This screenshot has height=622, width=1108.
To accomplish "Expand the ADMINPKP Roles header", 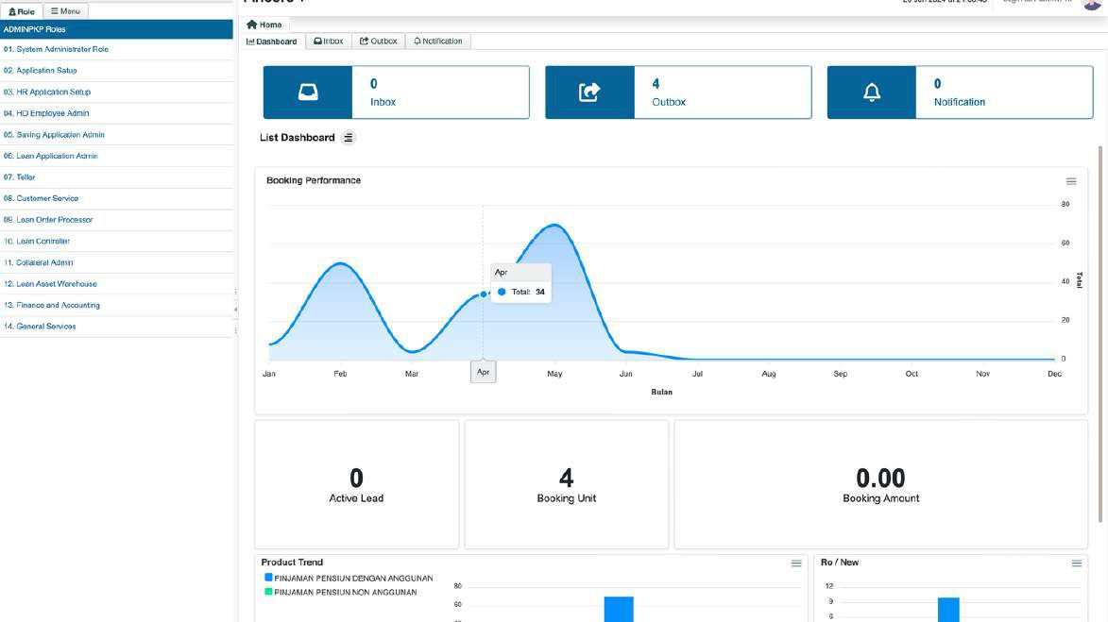I will point(116,29).
